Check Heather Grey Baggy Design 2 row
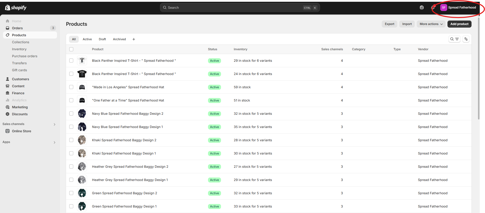 [71, 166]
